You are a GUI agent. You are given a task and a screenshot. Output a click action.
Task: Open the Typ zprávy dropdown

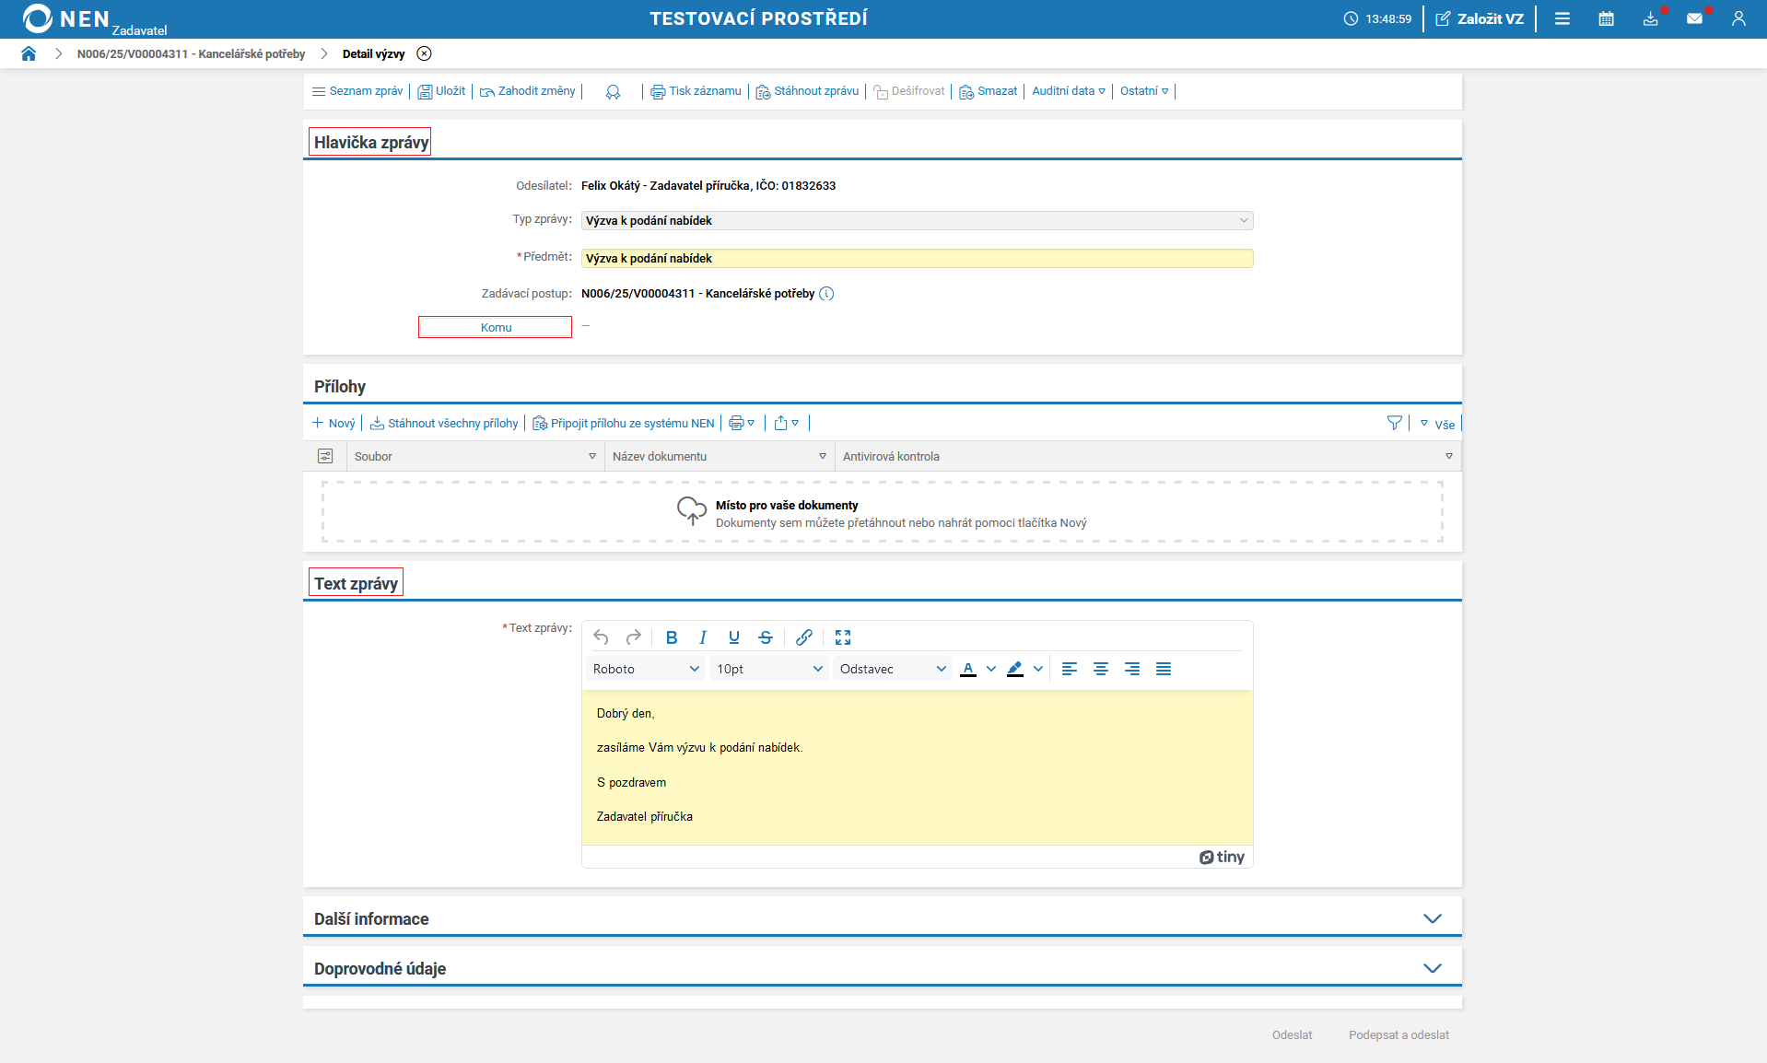[917, 221]
